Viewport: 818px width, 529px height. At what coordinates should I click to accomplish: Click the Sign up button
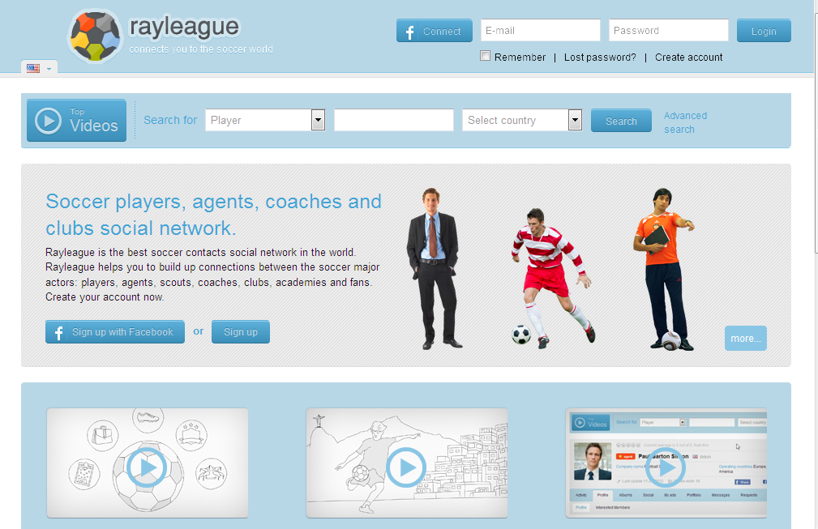(241, 332)
